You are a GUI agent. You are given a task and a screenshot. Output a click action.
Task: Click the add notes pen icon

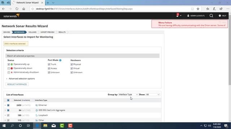tap(214, 9)
